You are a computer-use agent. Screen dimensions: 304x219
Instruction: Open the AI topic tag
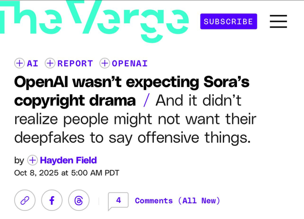pyautogui.click(x=33, y=63)
